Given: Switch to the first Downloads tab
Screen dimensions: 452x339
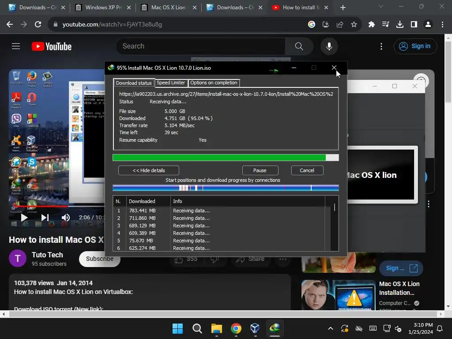Looking at the screenshot, I should click(x=37, y=8).
